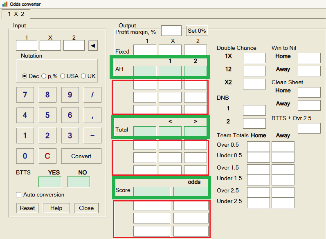
Task: Click the Odds converter app icon in title bar
Action: coord(5,4)
